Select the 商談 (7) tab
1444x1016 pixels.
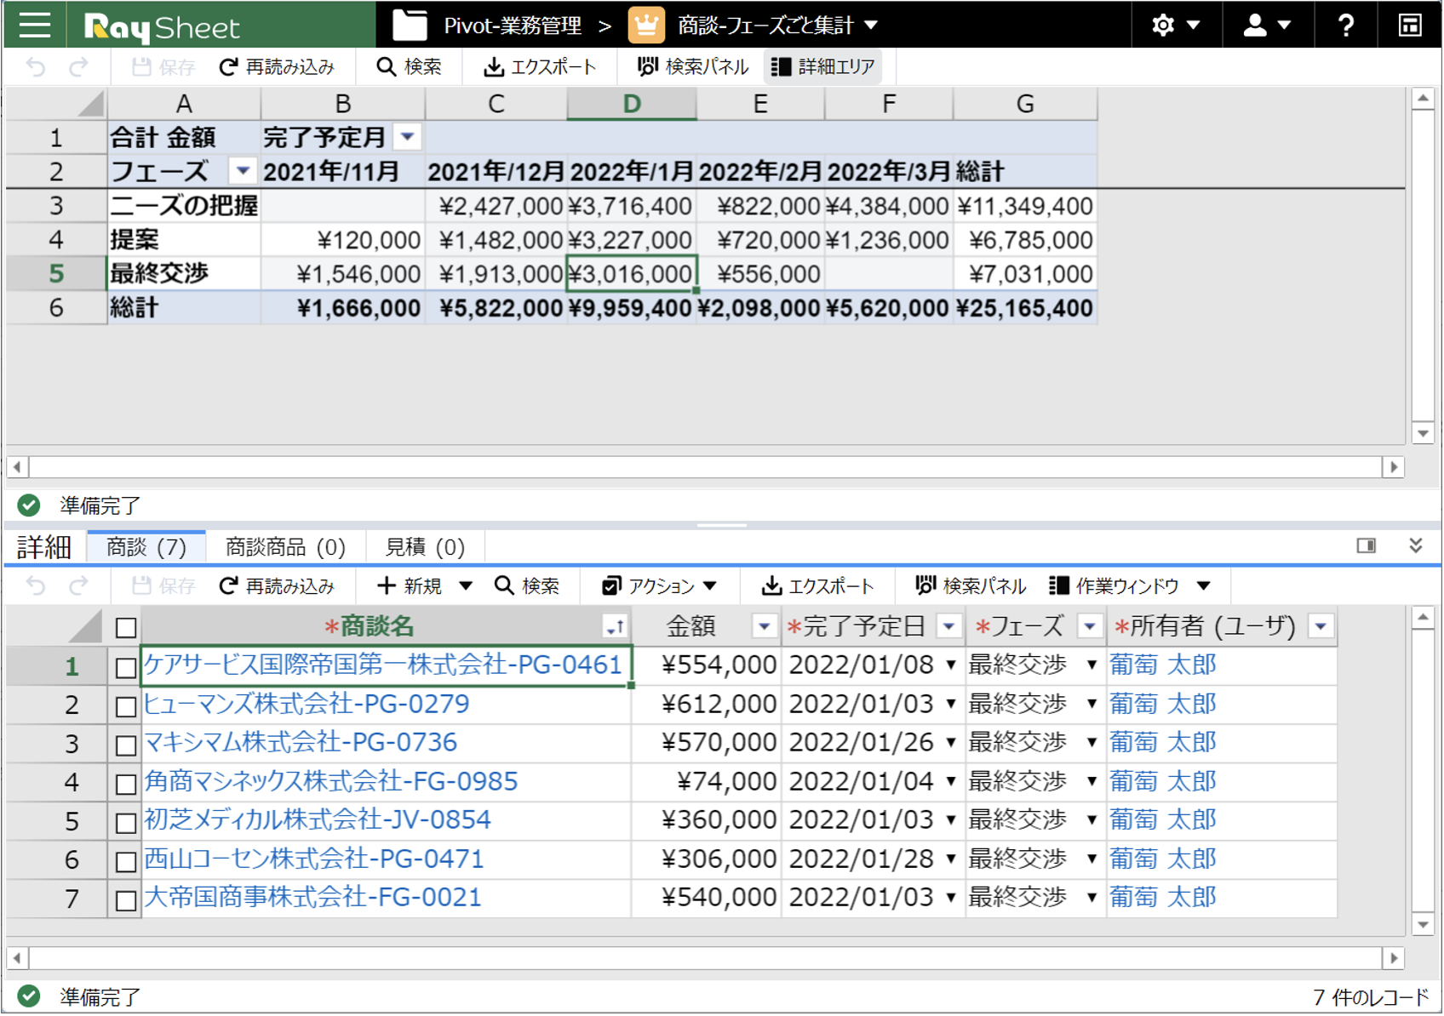point(146,547)
